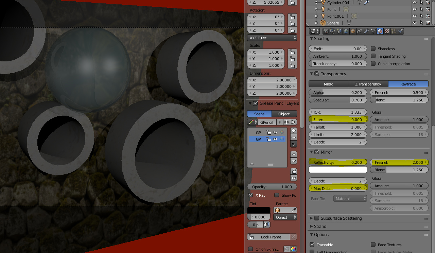435x253 pixels.
Task: Expand the Subsurface Scattering panel
Action: click(x=312, y=218)
